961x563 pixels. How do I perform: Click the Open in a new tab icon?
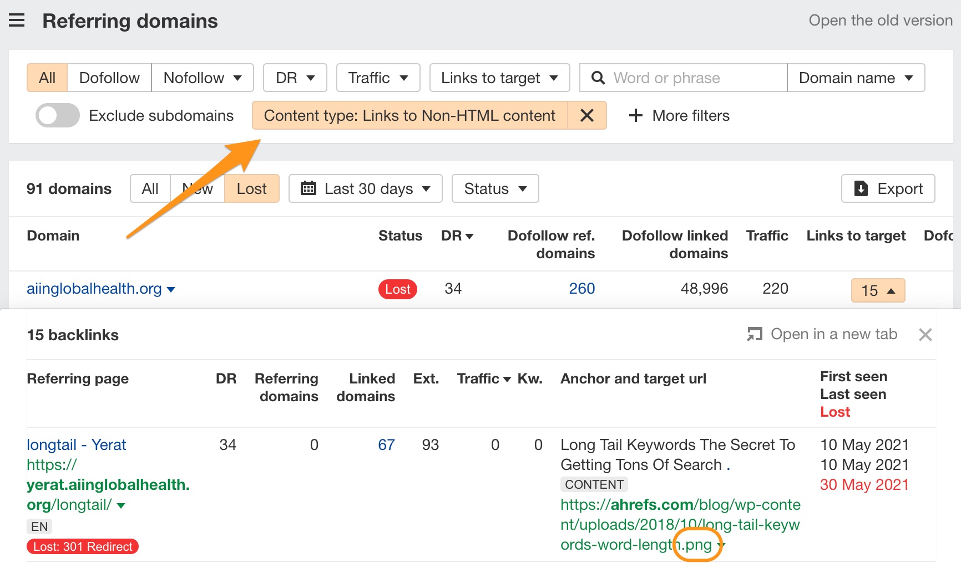point(755,334)
